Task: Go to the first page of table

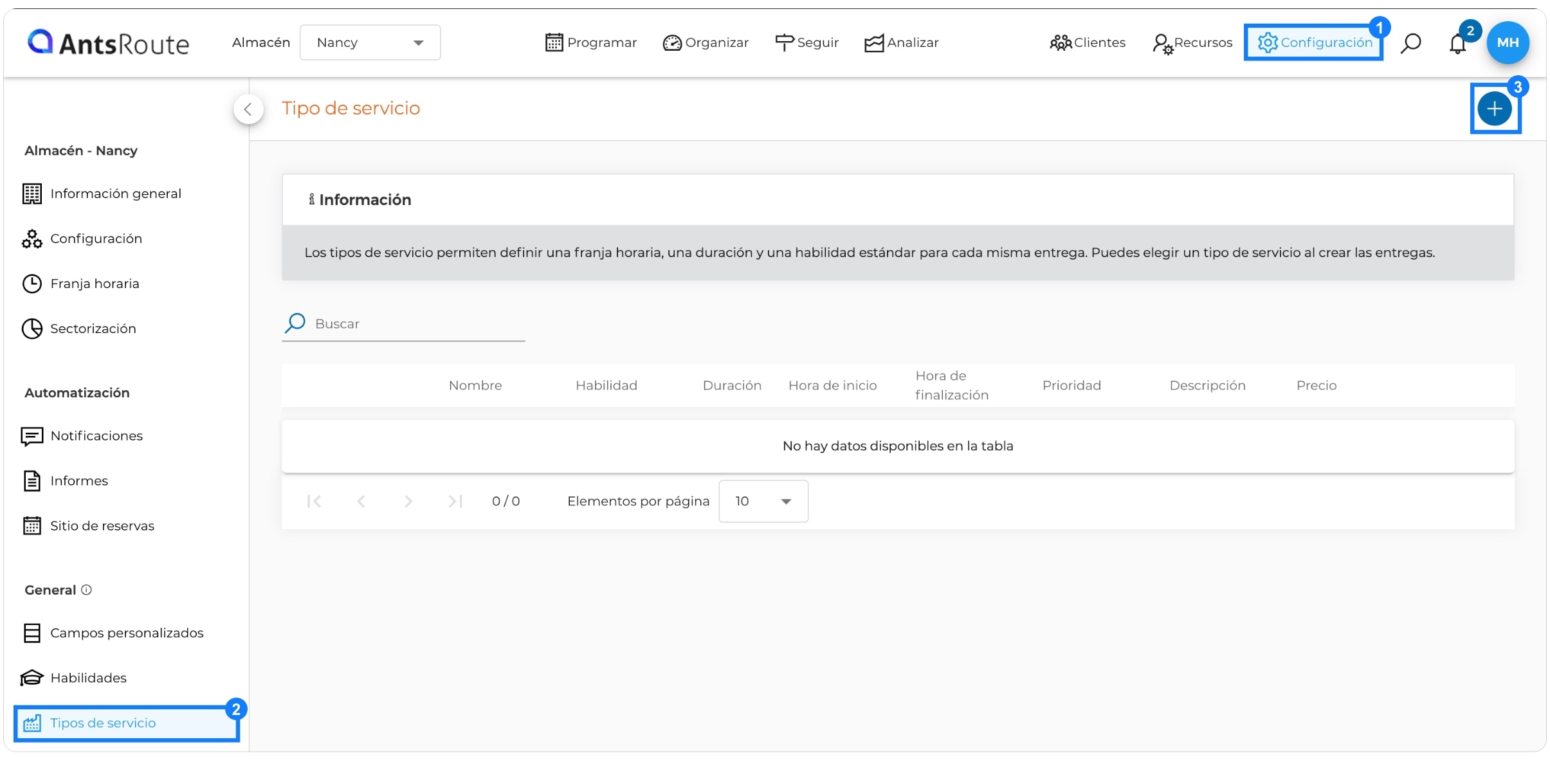Action: tap(314, 501)
